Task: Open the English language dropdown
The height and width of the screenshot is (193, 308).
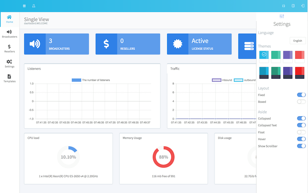Action: (x=298, y=41)
